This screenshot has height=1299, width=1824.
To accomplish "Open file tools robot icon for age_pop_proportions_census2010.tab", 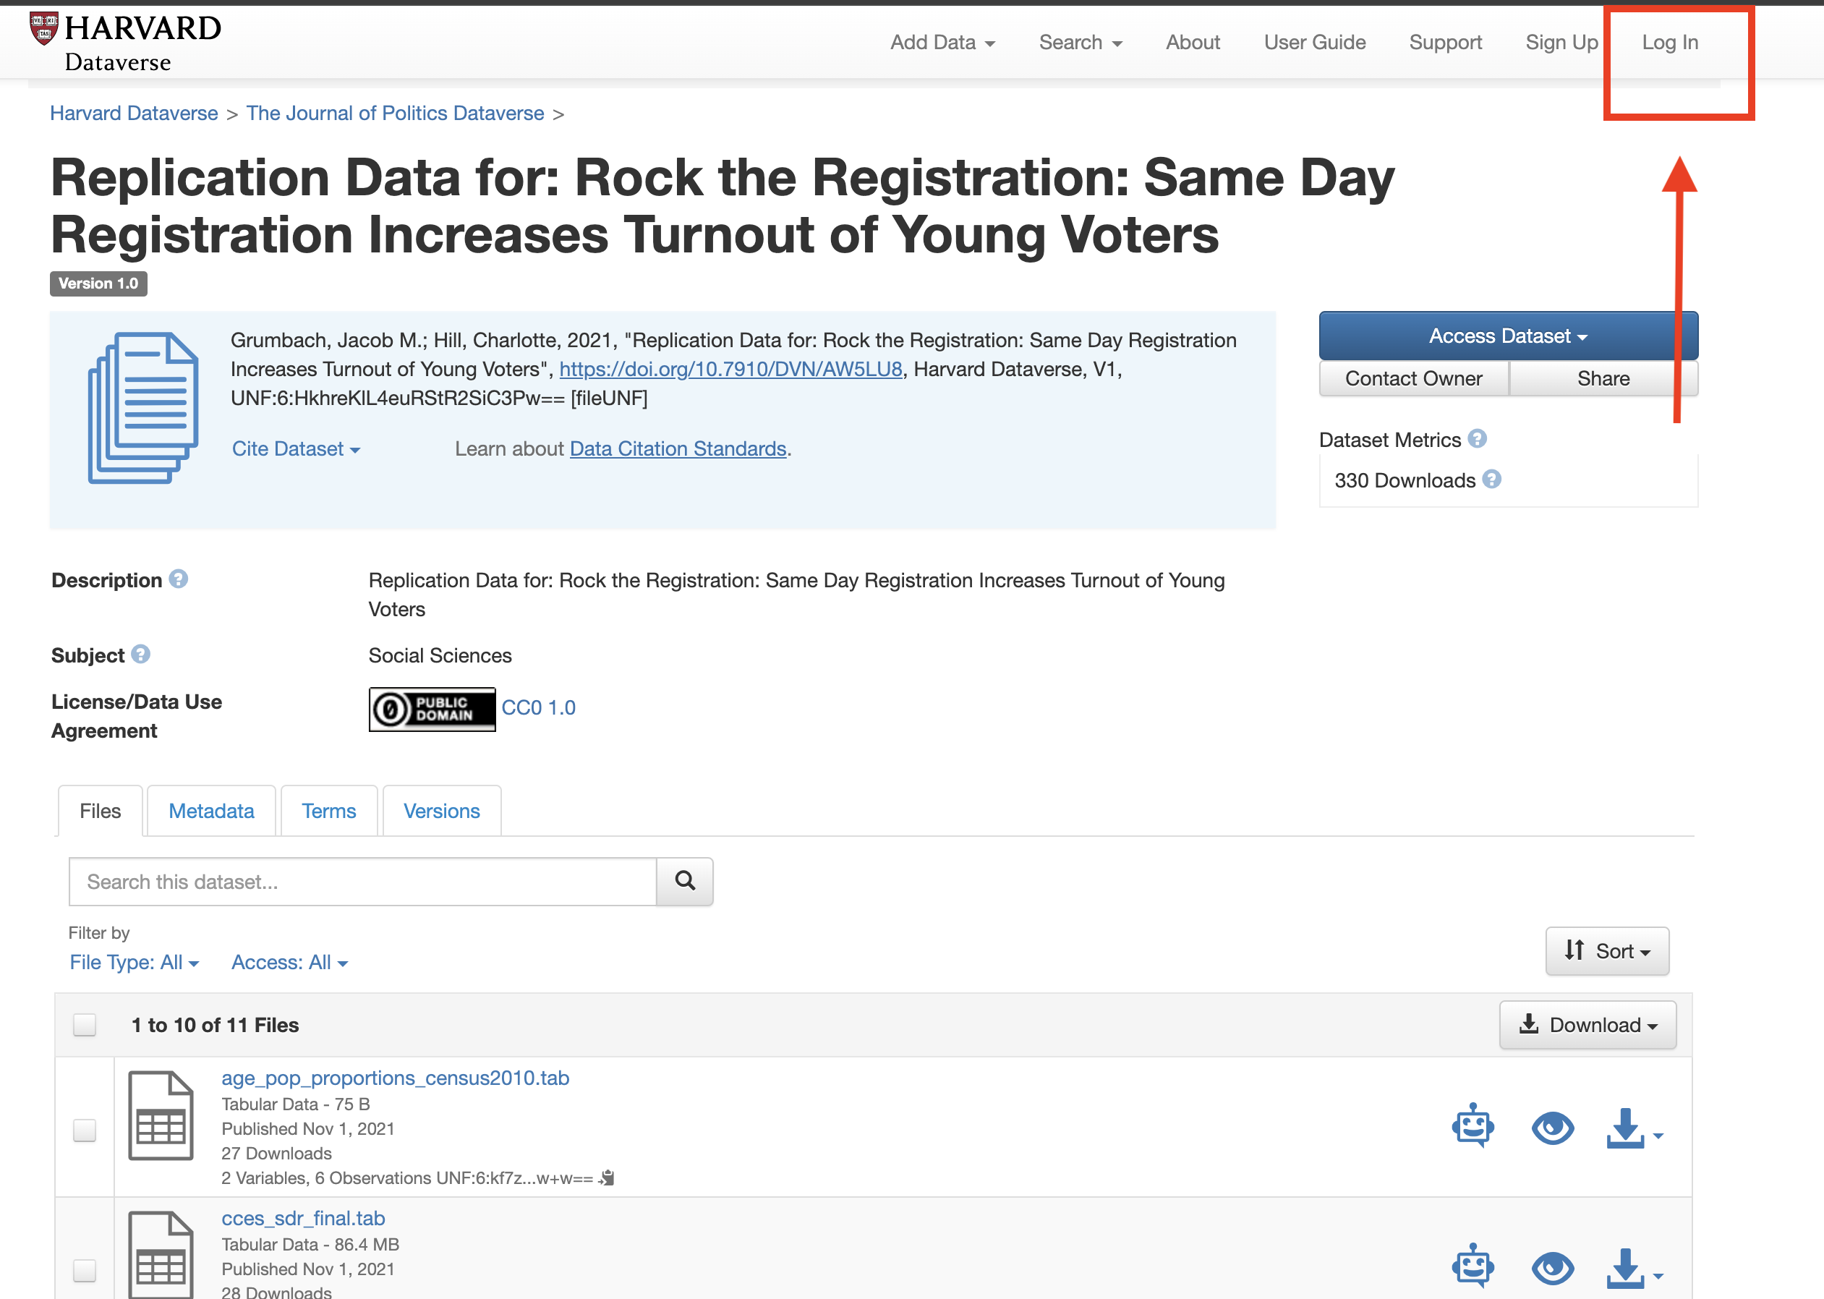I will pyautogui.click(x=1473, y=1126).
